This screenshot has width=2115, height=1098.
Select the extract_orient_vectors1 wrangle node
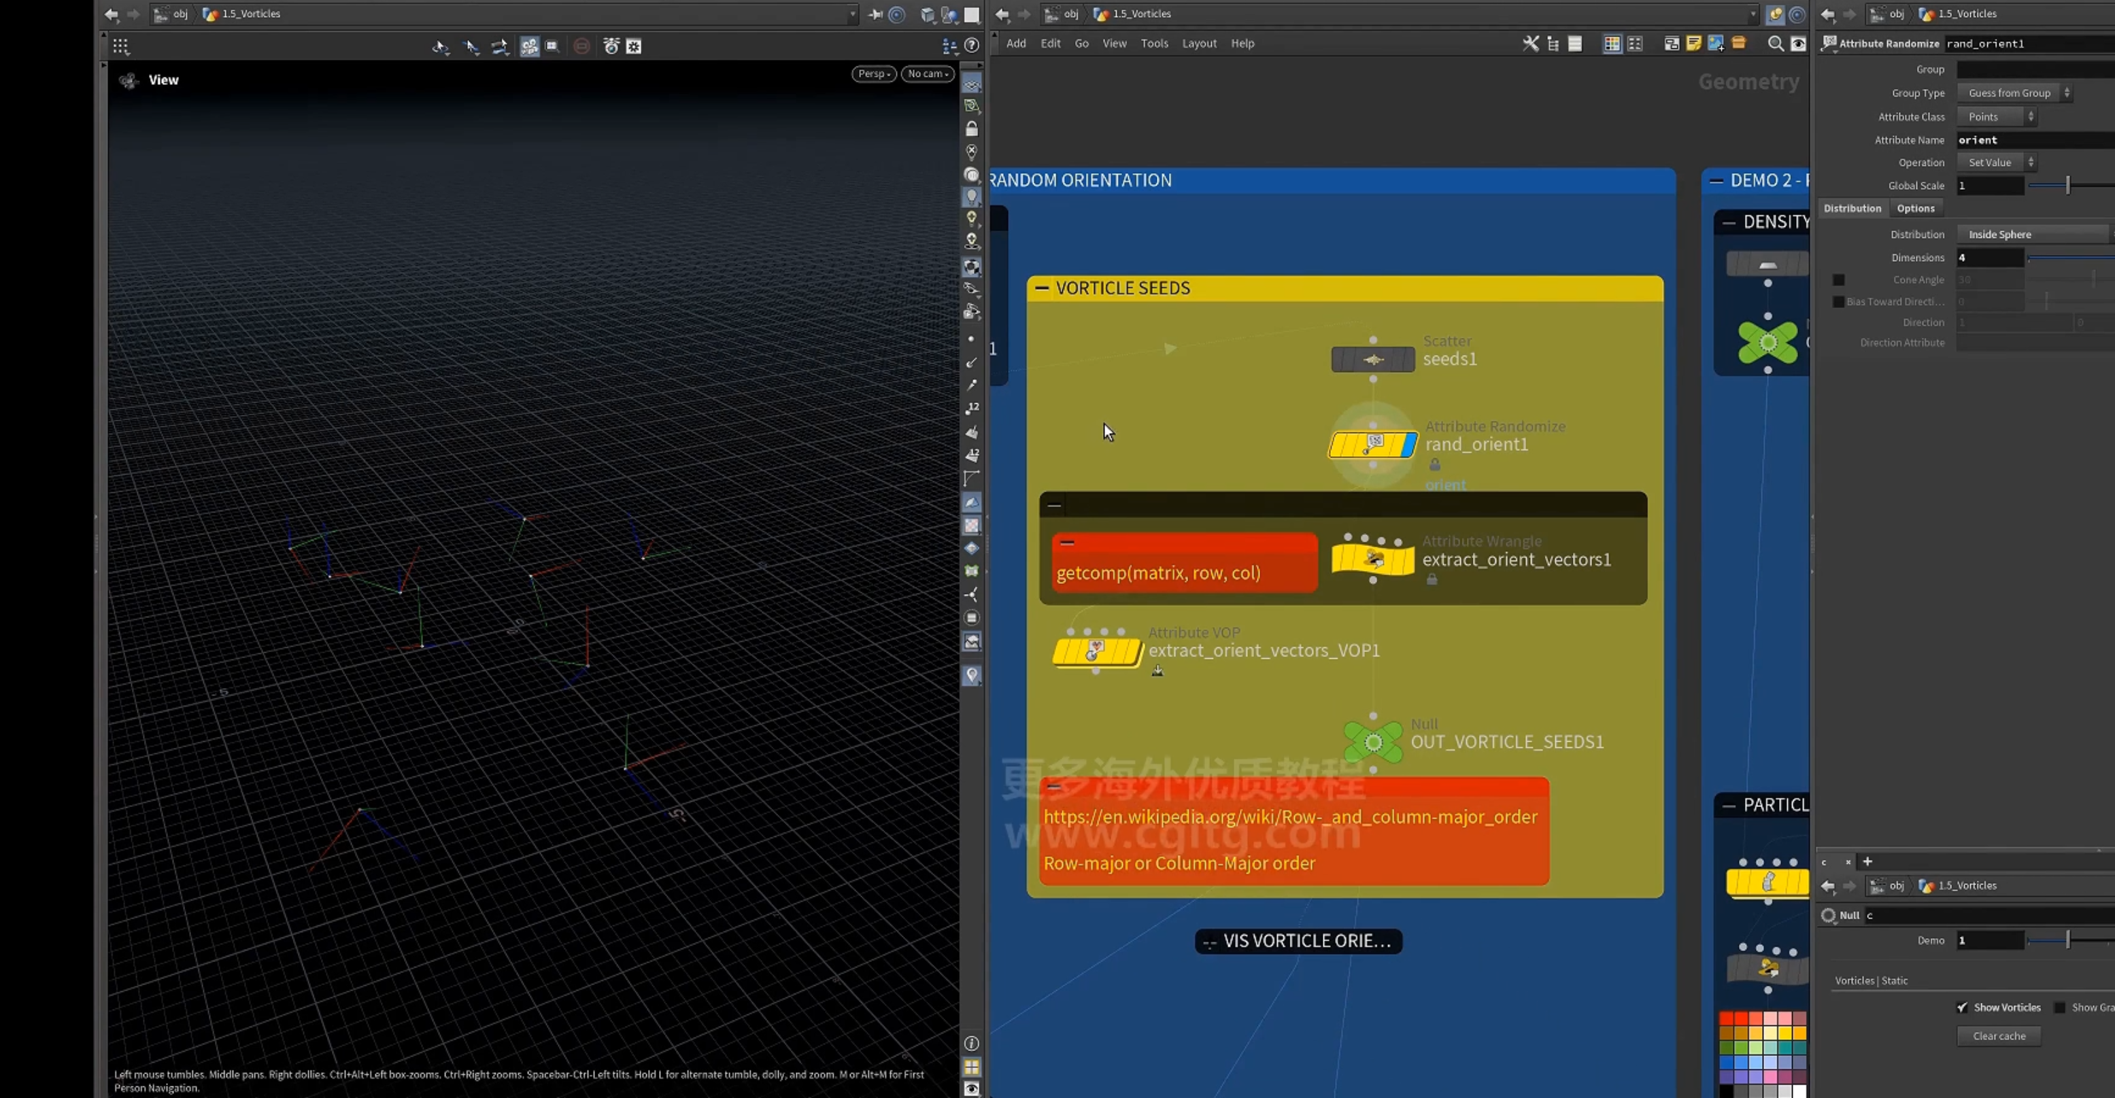(x=1373, y=560)
